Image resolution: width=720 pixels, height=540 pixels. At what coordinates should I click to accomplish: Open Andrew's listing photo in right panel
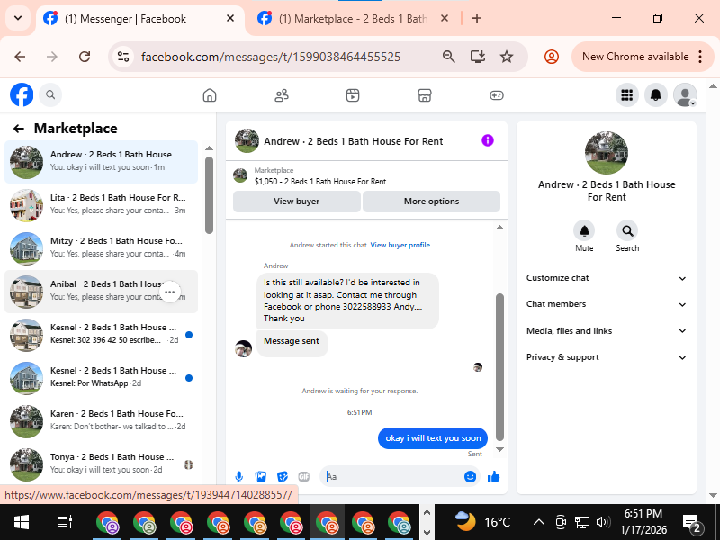pos(606,153)
